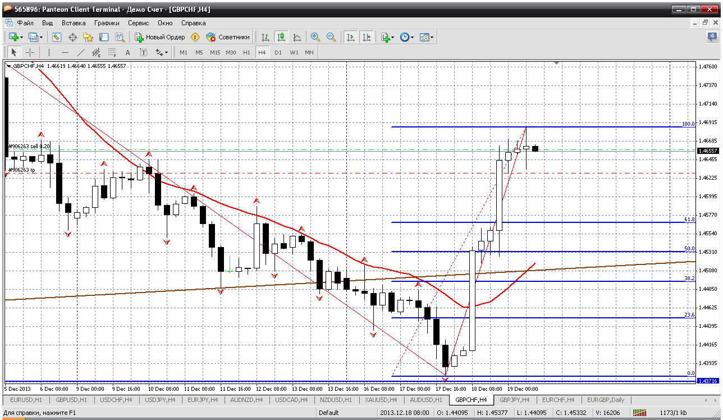
Task: Expand the Profiles dropdown arrow
Action: tap(42, 37)
